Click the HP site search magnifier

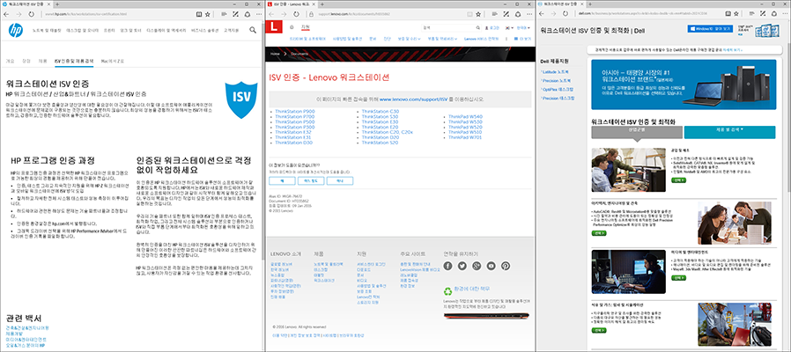pyautogui.click(x=253, y=30)
